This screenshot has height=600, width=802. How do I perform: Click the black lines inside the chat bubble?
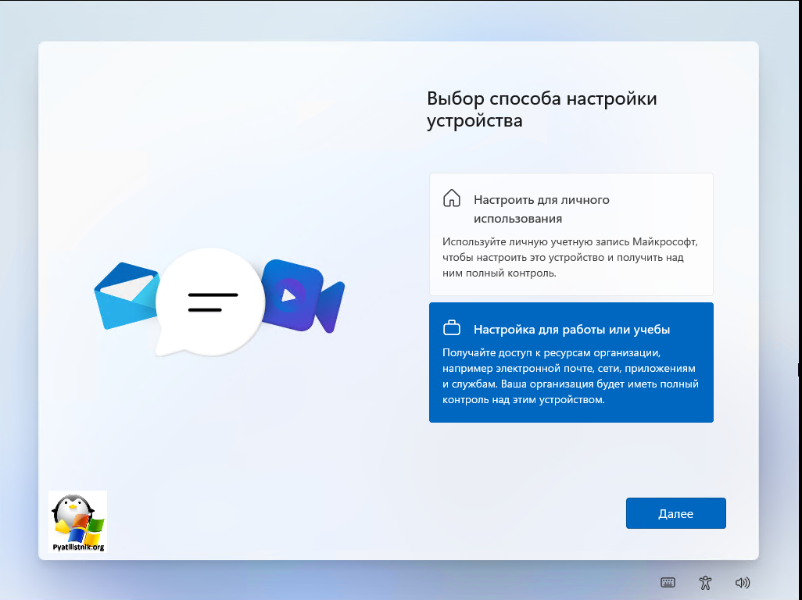(x=211, y=302)
